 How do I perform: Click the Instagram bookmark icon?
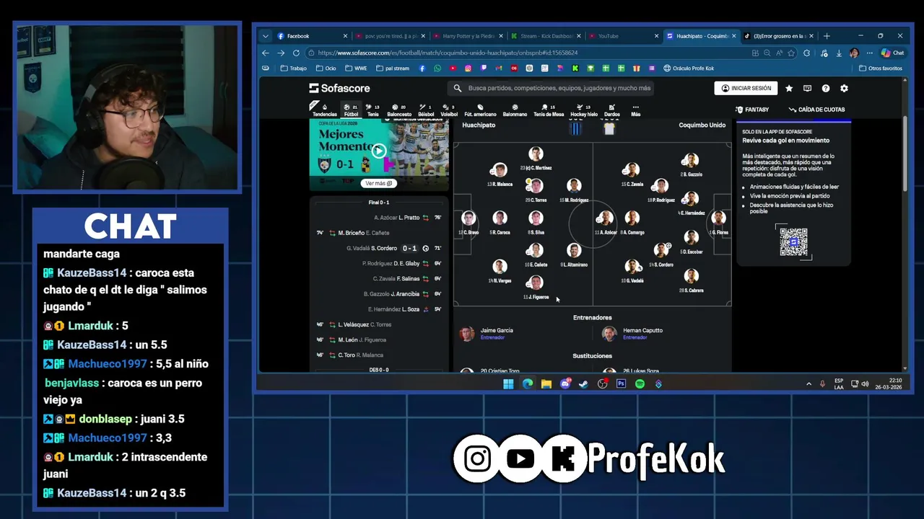pos(468,68)
